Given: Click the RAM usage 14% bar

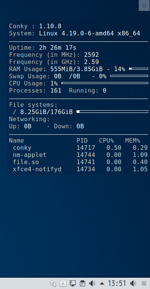Looking at the screenshot, I should point(138,69).
